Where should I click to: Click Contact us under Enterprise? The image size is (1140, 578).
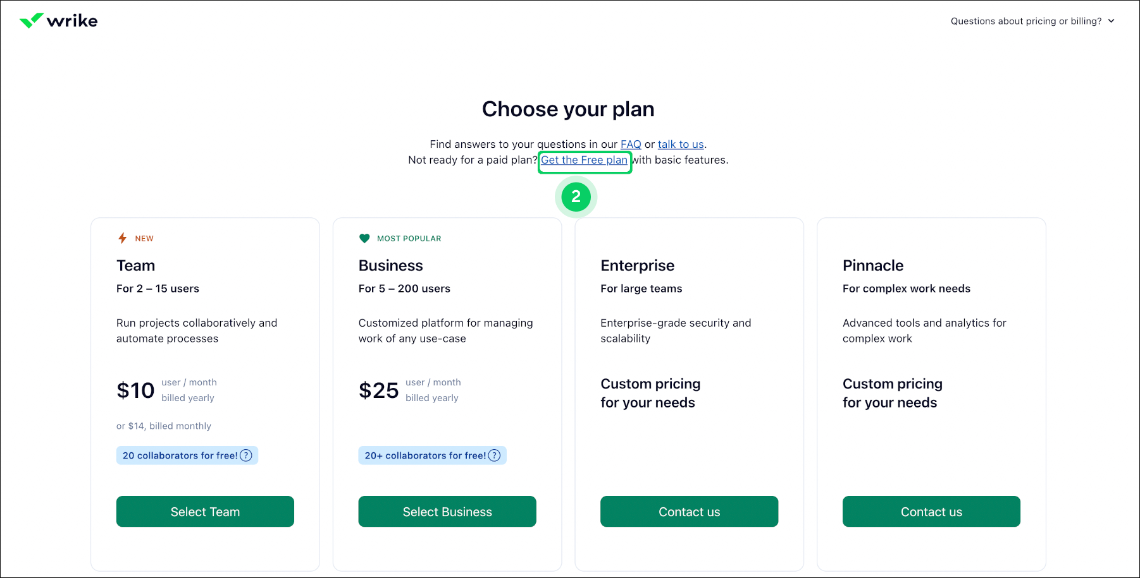pyautogui.click(x=689, y=511)
